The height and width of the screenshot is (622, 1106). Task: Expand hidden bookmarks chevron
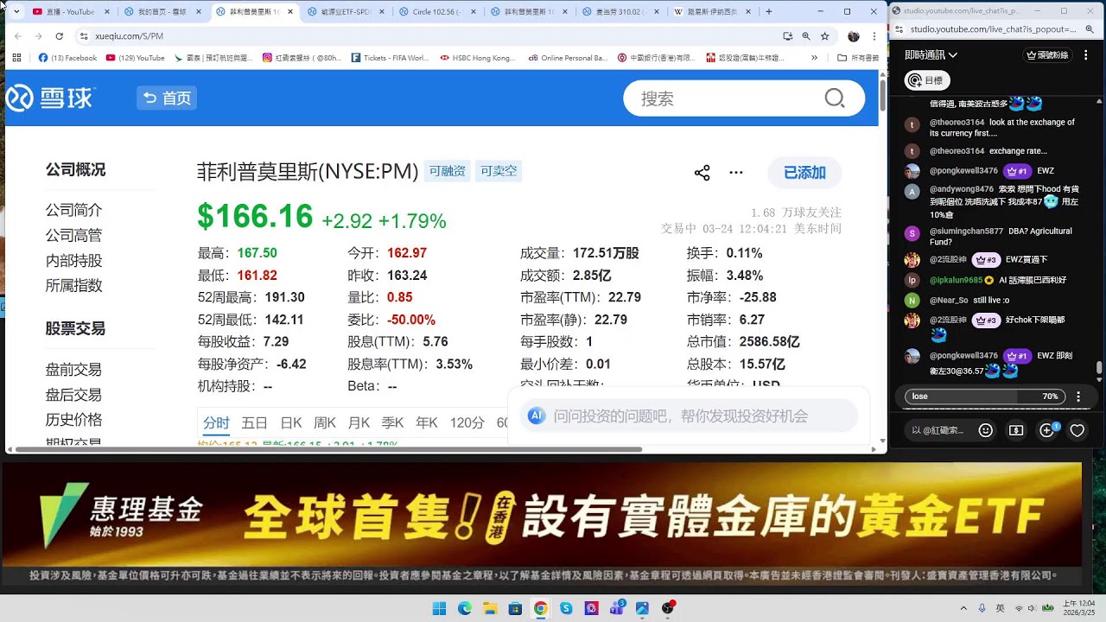(814, 58)
